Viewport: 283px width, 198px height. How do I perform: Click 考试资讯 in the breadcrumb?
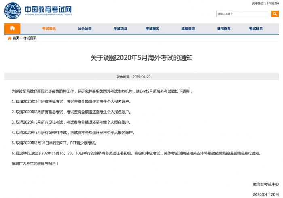[x=30, y=38]
